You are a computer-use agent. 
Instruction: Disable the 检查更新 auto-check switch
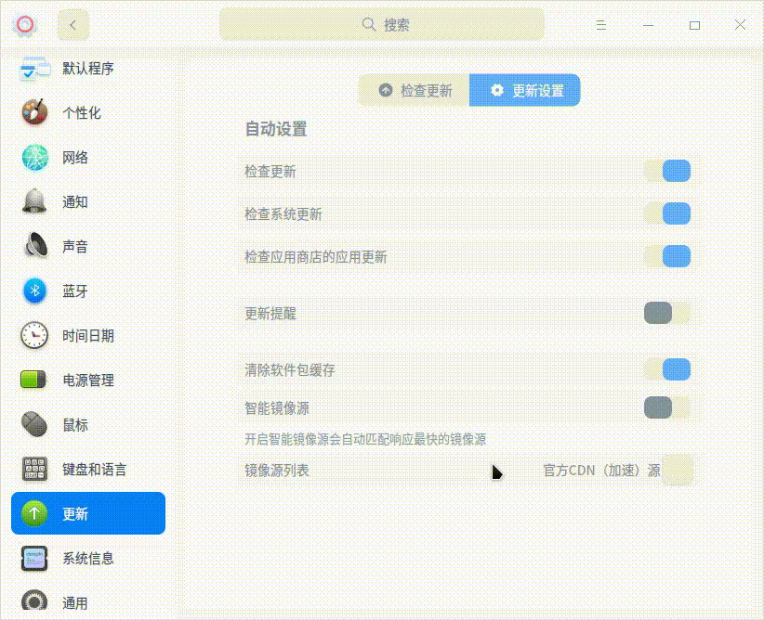[667, 171]
